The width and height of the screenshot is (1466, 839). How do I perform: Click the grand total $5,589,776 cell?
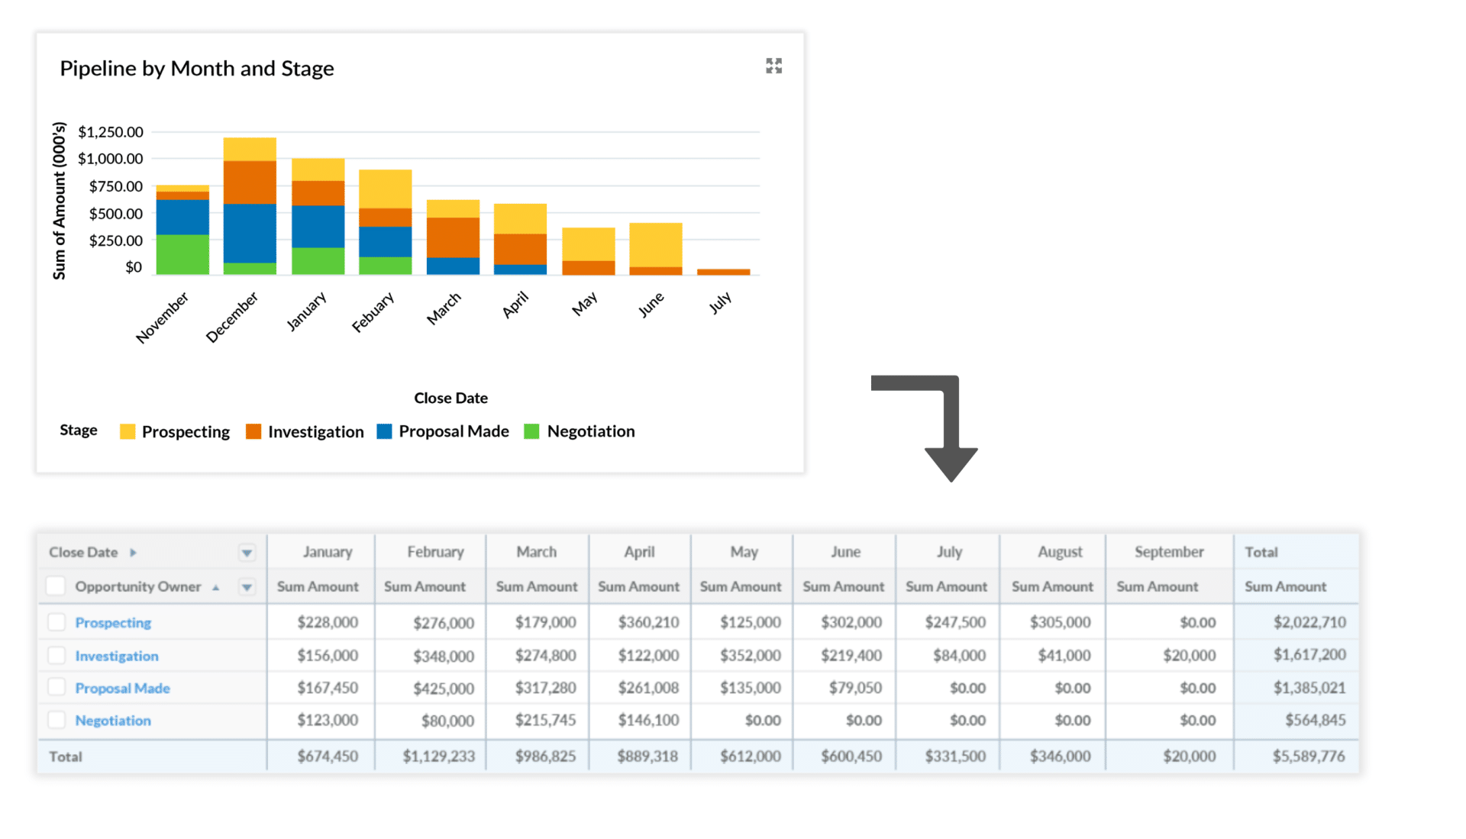(x=1310, y=756)
